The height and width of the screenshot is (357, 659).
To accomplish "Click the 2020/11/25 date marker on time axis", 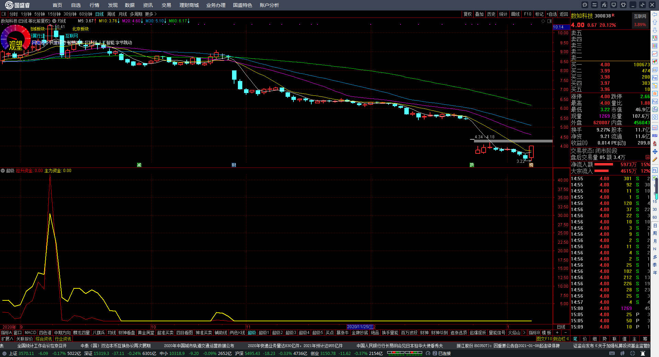I will point(360,327).
